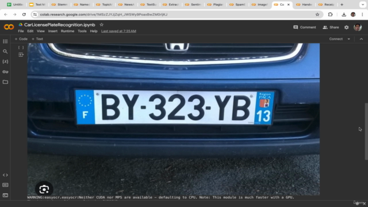Expand the Connect runtime dropdown arrow
This screenshot has width=368, height=207.
(x=349, y=39)
